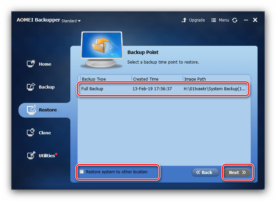
Task: Enable Restore system to other location
Action: (82, 172)
